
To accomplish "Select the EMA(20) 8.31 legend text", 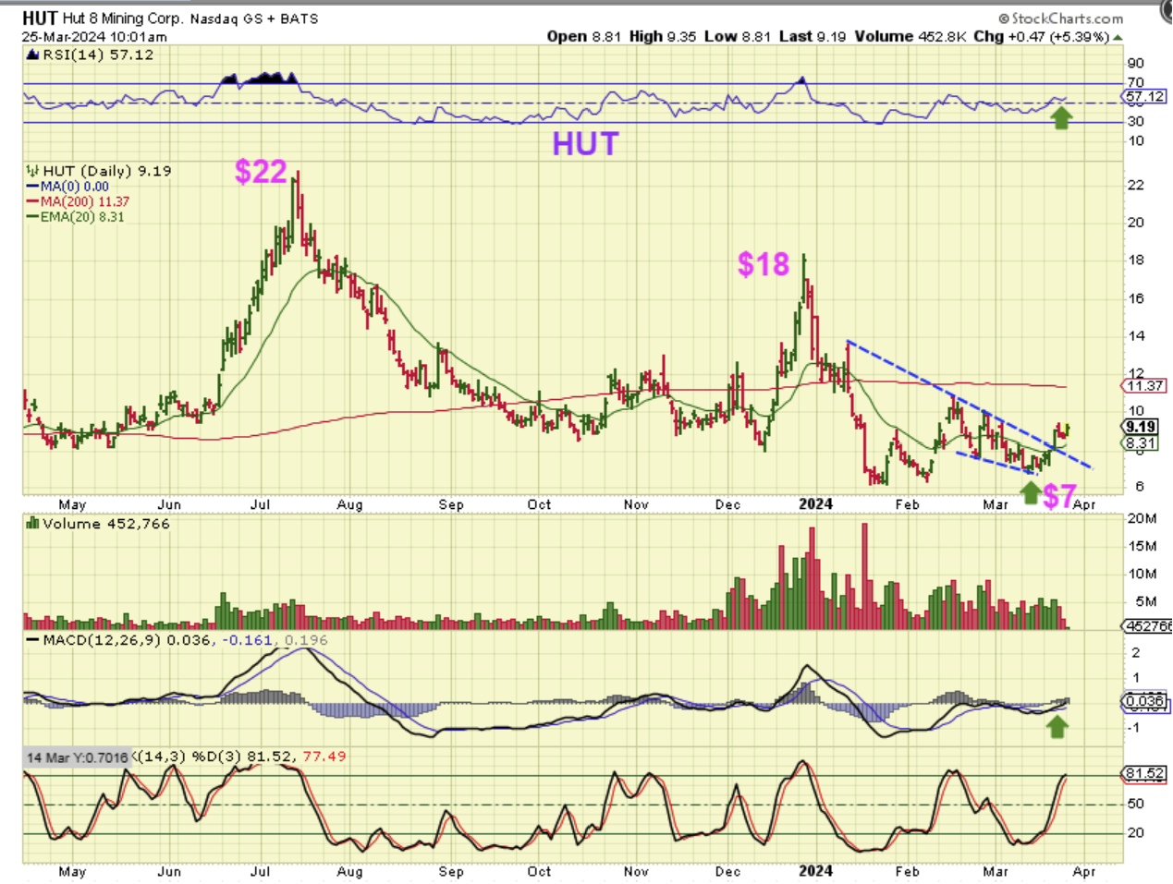I will [x=82, y=217].
